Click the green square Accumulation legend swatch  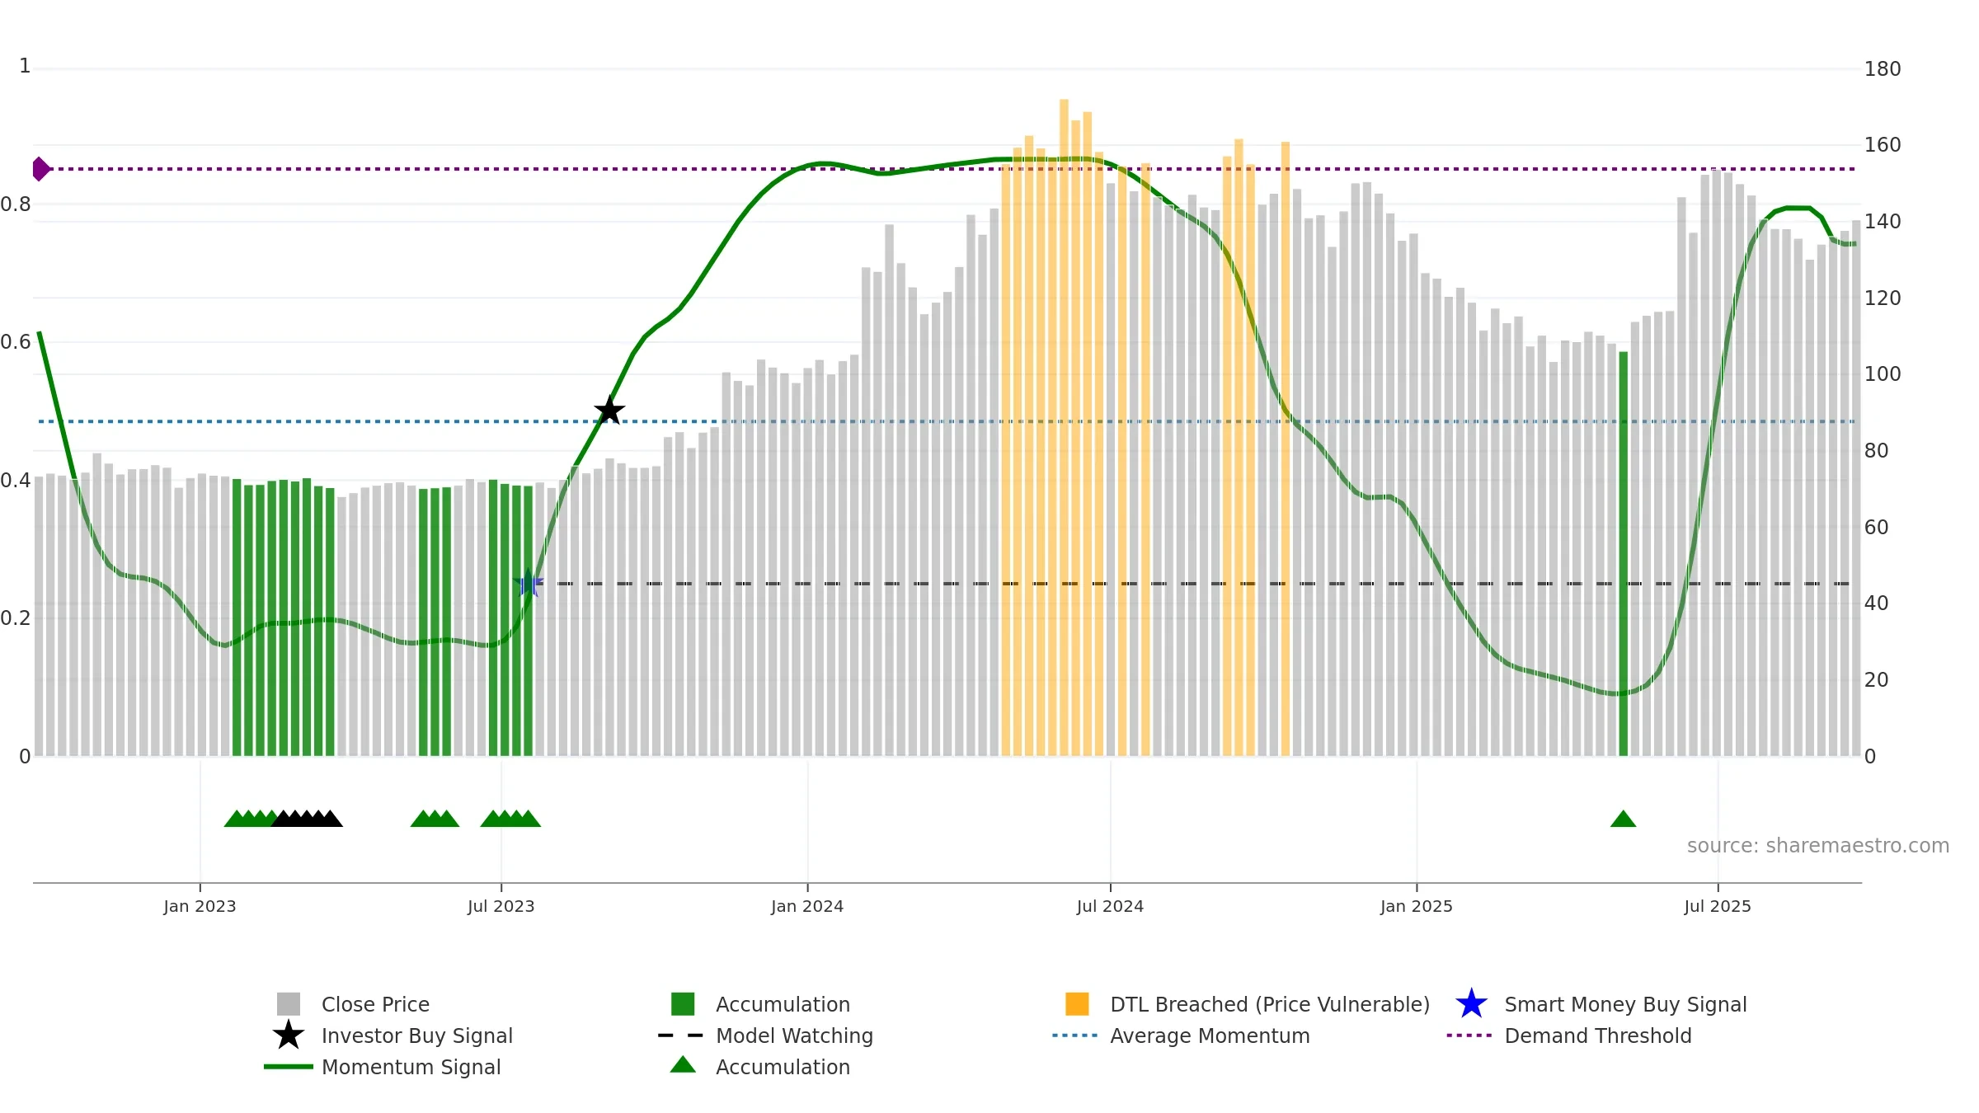pos(683,1004)
